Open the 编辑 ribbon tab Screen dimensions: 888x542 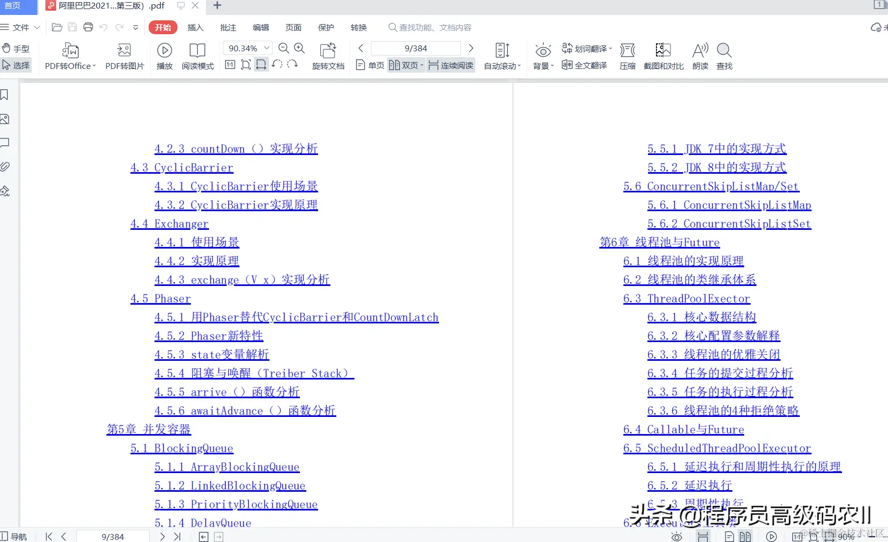261,27
